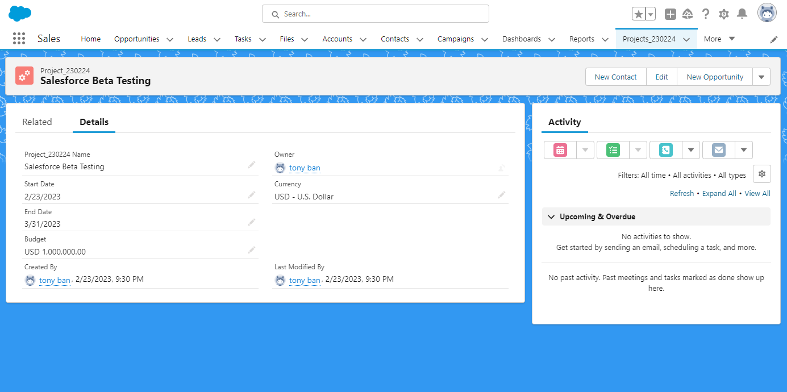Select the Activity tab
The image size is (787, 392).
[565, 122]
